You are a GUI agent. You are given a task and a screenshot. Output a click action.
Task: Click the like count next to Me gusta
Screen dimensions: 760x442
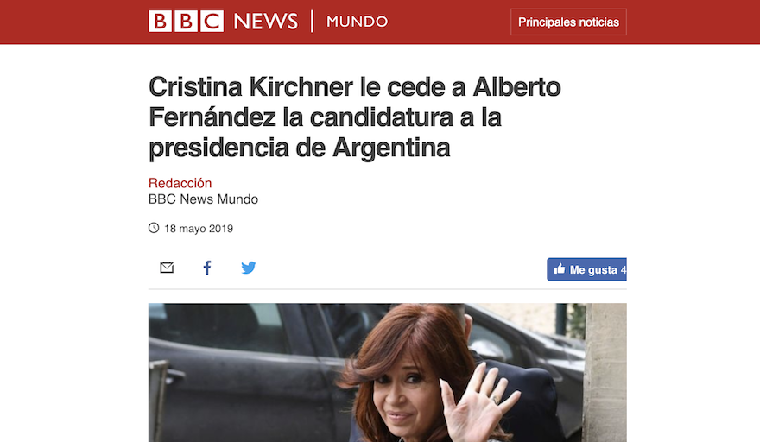(624, 269)
